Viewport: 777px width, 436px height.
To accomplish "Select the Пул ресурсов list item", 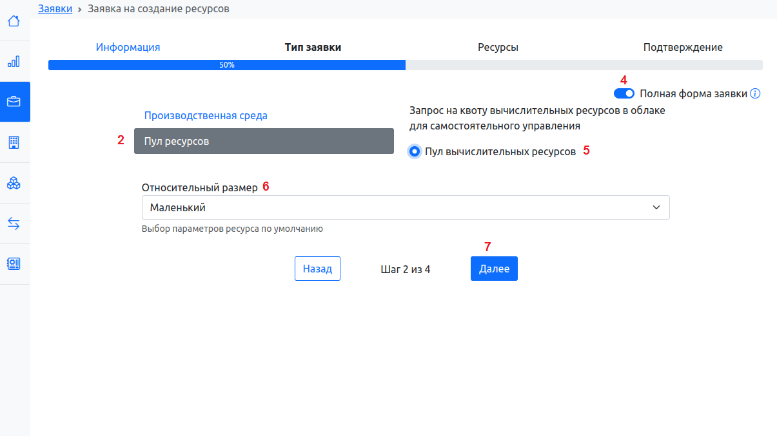I will coord(264,141).
